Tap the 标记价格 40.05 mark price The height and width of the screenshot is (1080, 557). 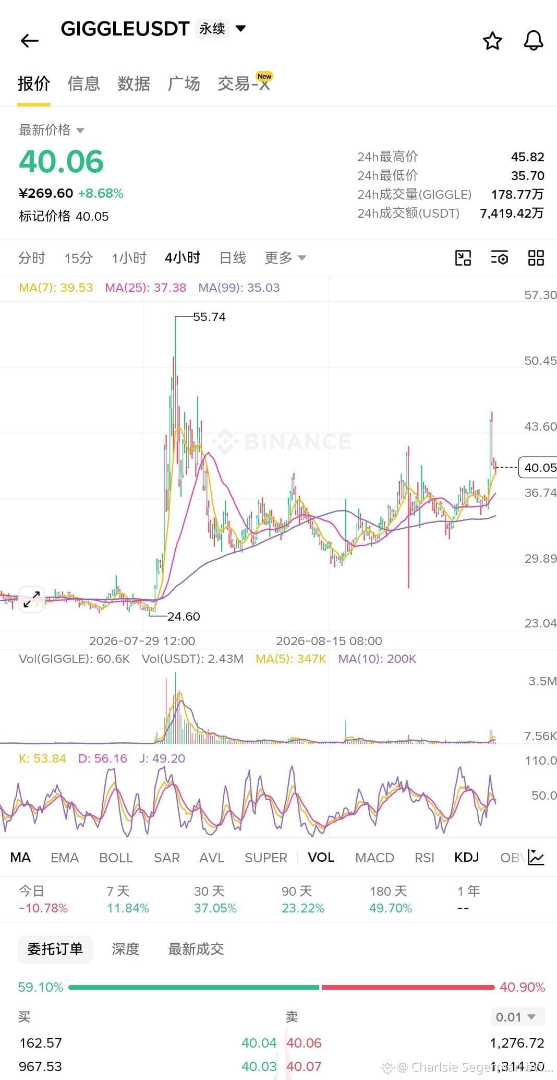pyautogui.click(x=64, y=217)
